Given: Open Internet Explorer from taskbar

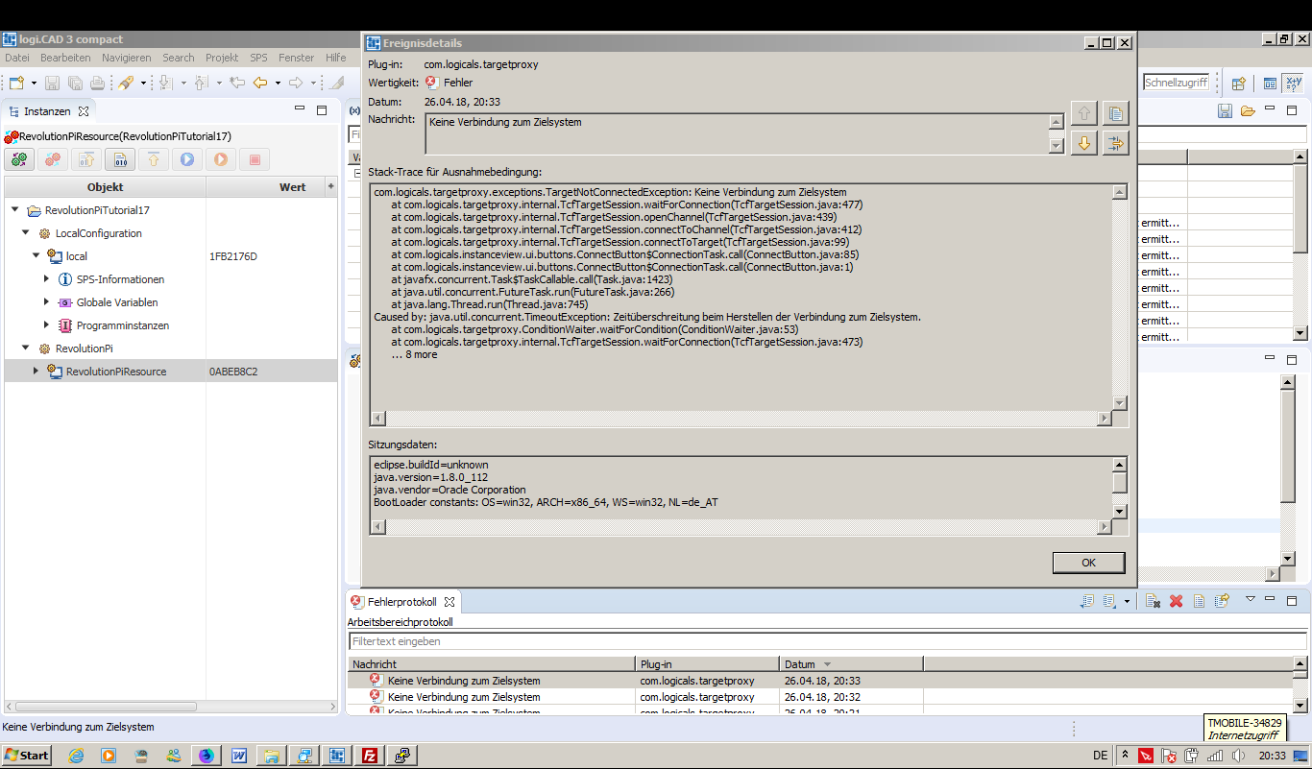Looking at the screenshot, I should tap(77, 756).
